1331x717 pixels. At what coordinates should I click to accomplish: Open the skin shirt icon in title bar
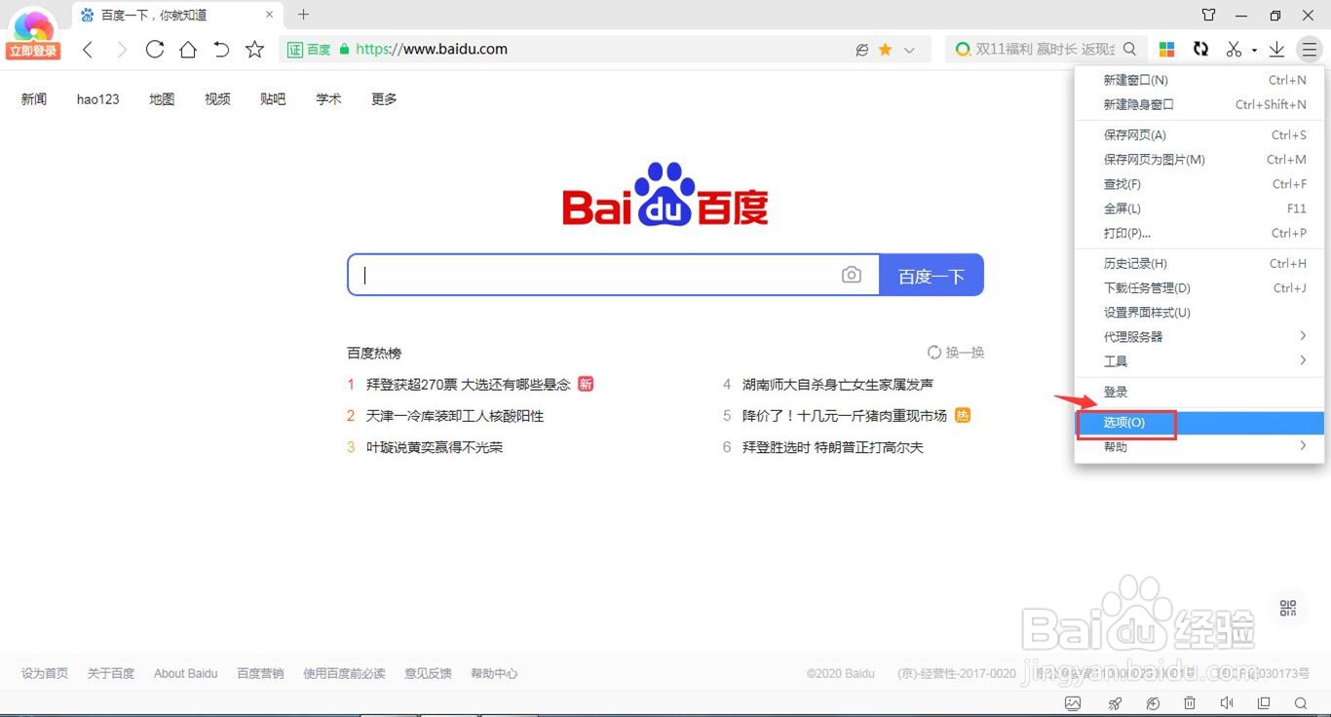pos(1209,15)
